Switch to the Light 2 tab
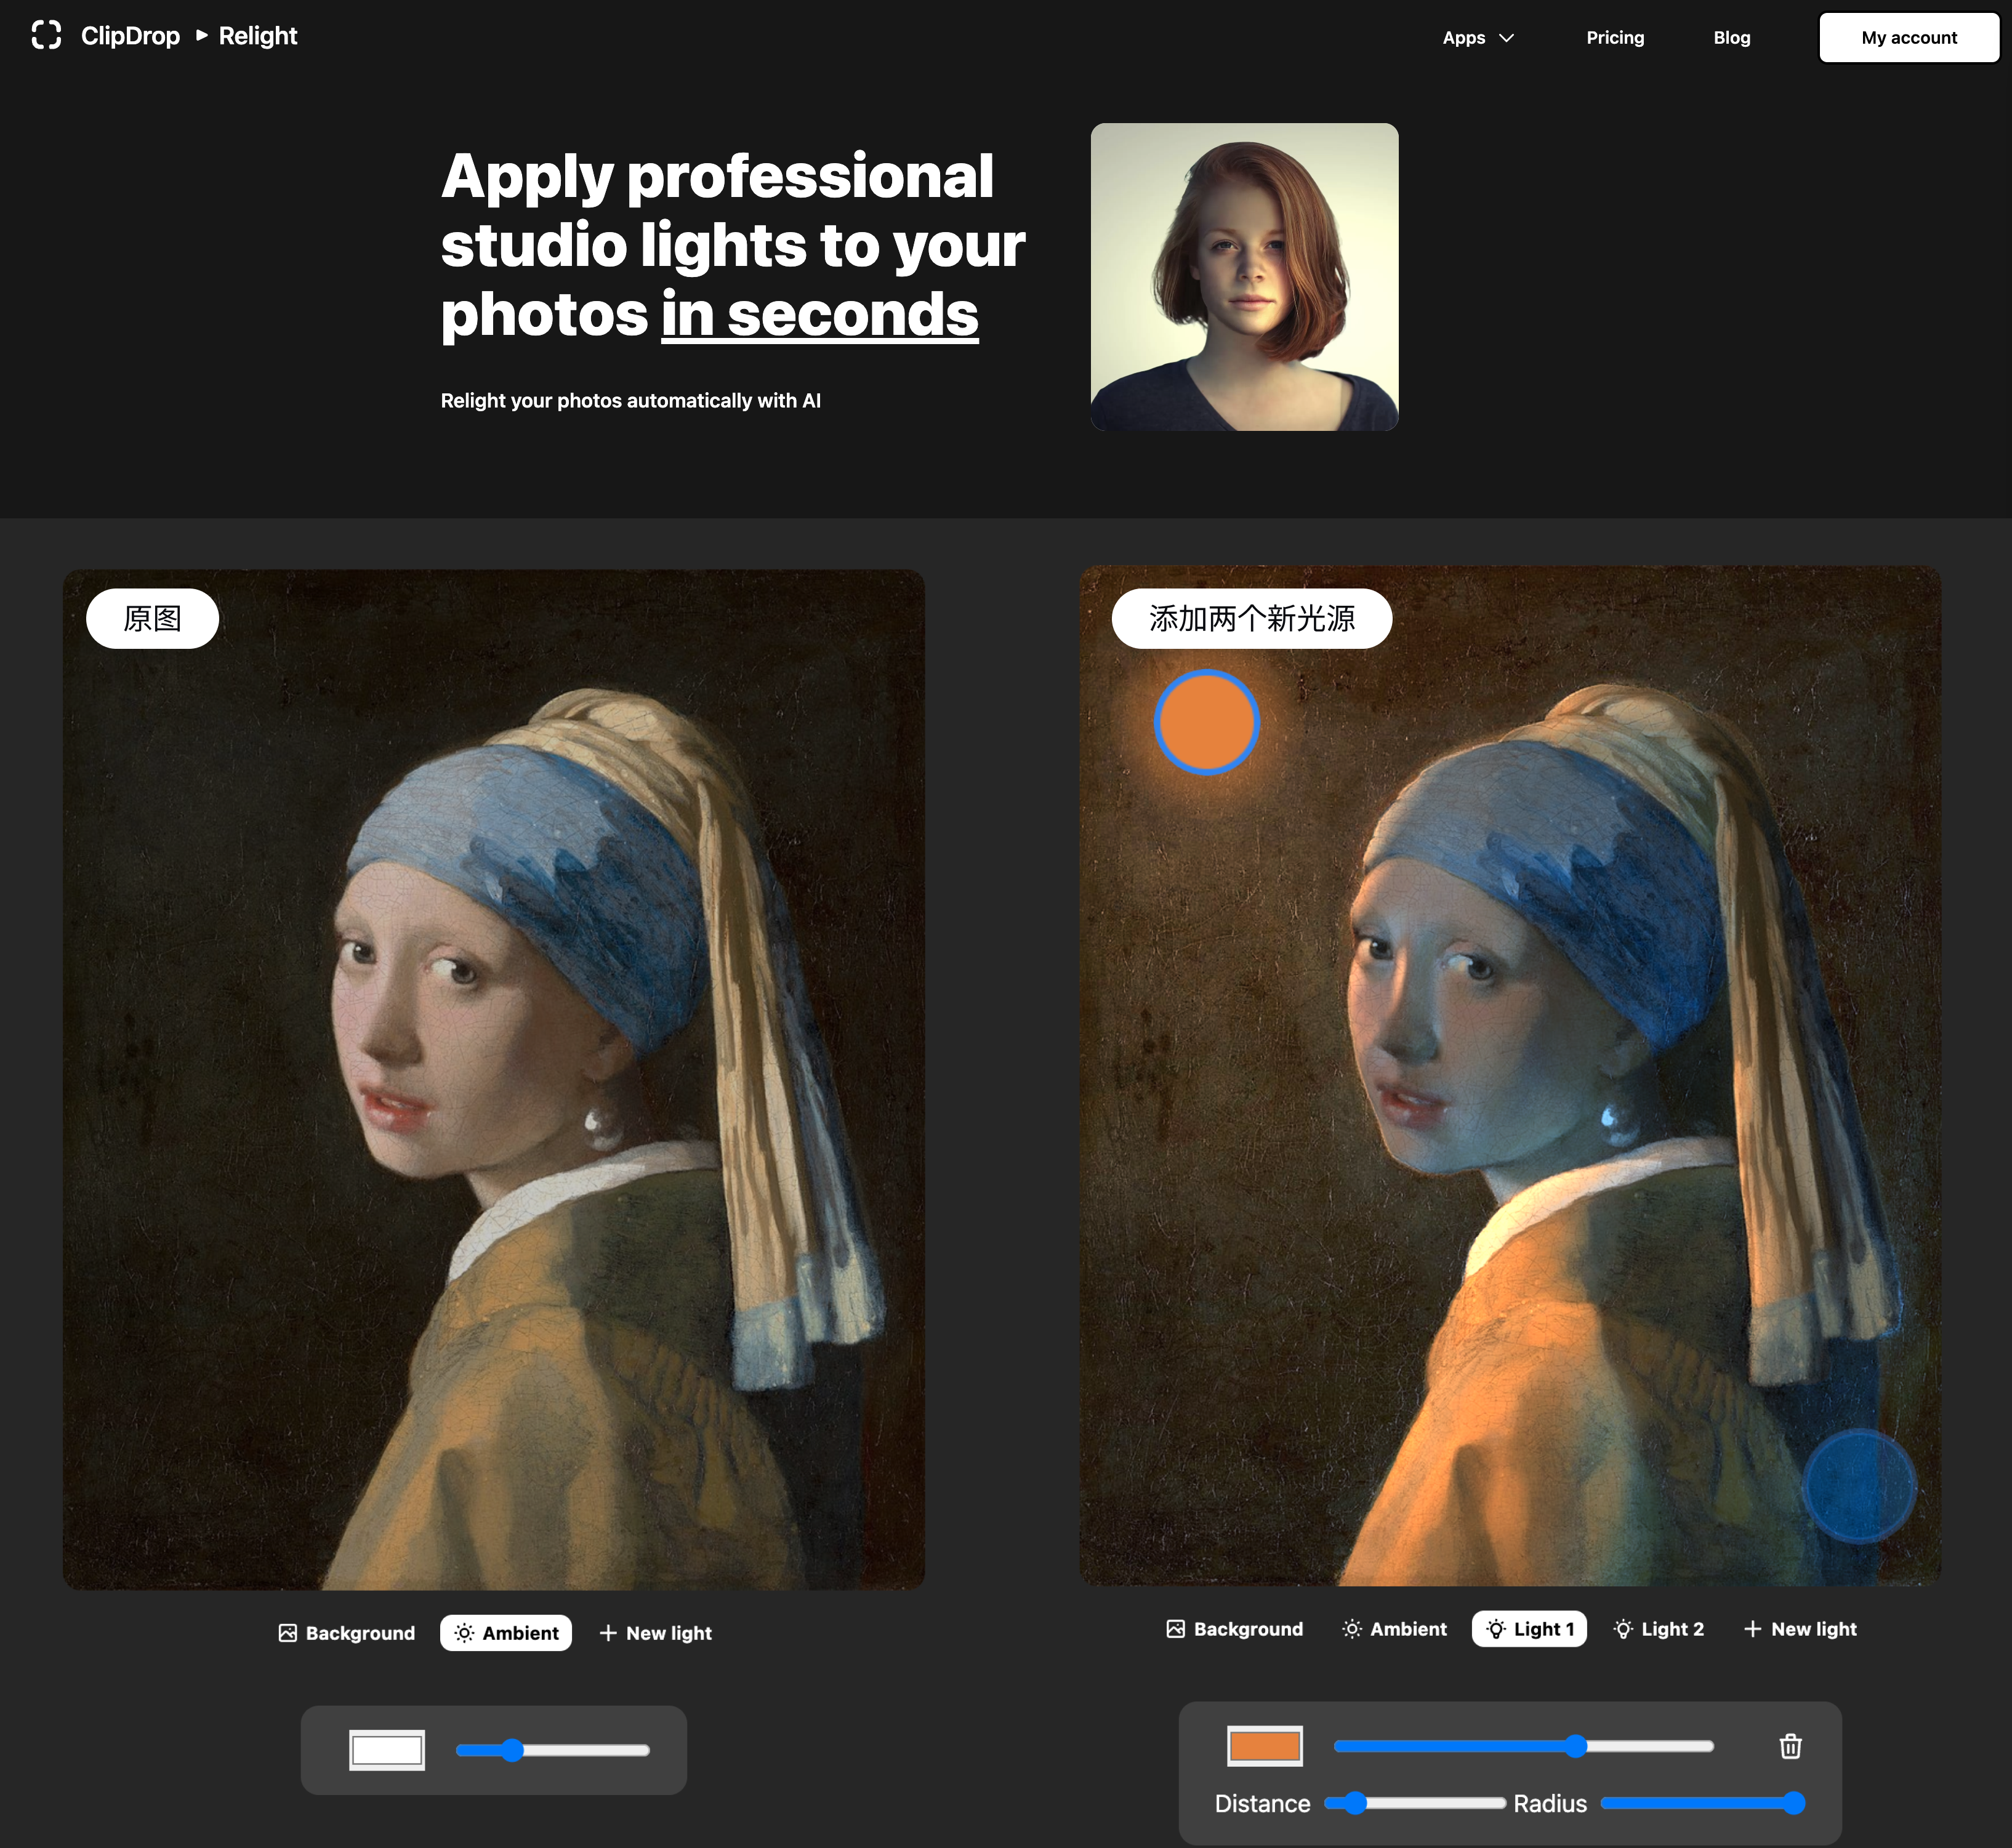 [x=1658, y=1629]
